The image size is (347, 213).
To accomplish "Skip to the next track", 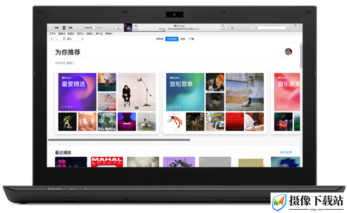I will pyautogui.click(x=71, y=28).
